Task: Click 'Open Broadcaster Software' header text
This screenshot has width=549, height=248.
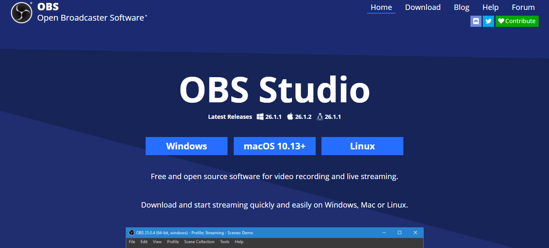Action: pos(91,18)
